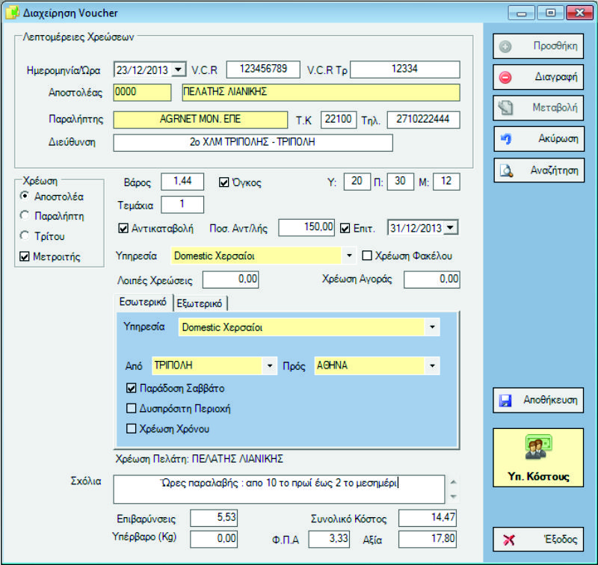
Task: Click the floppy disk Αποθήκευση icon
Action: click(505, 401)
